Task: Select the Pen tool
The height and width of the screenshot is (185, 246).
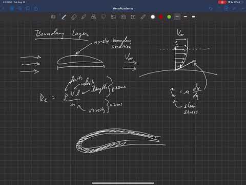Action: click(64, 17)
